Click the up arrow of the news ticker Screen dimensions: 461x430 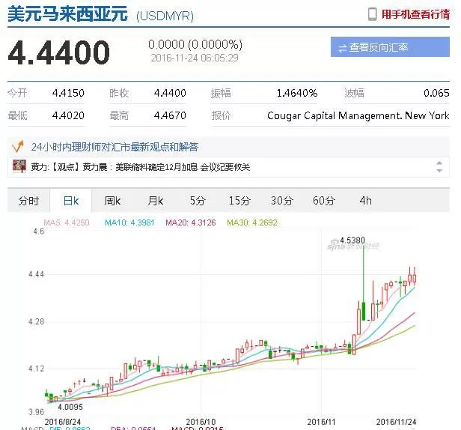[439, 163]
